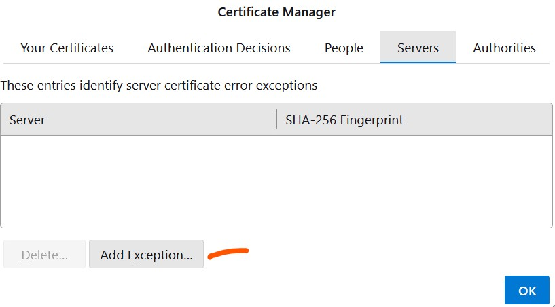Click the 'These entries identify server certificate error exceptions' text
This screenshot has height=307, width=555.
pyautogui.click(x=159, y=86)
